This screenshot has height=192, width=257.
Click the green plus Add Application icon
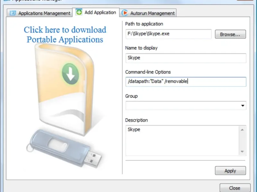79,12
